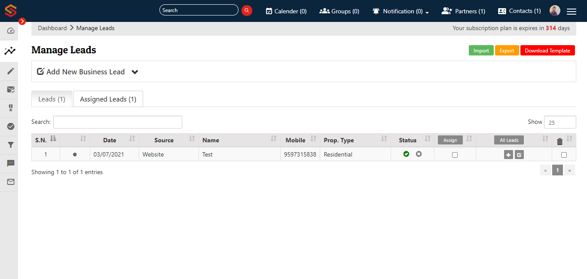Select the Leads (1) tab
This screenshot has height=279, width=587.
pyautogui.click(x=52, y=99)
